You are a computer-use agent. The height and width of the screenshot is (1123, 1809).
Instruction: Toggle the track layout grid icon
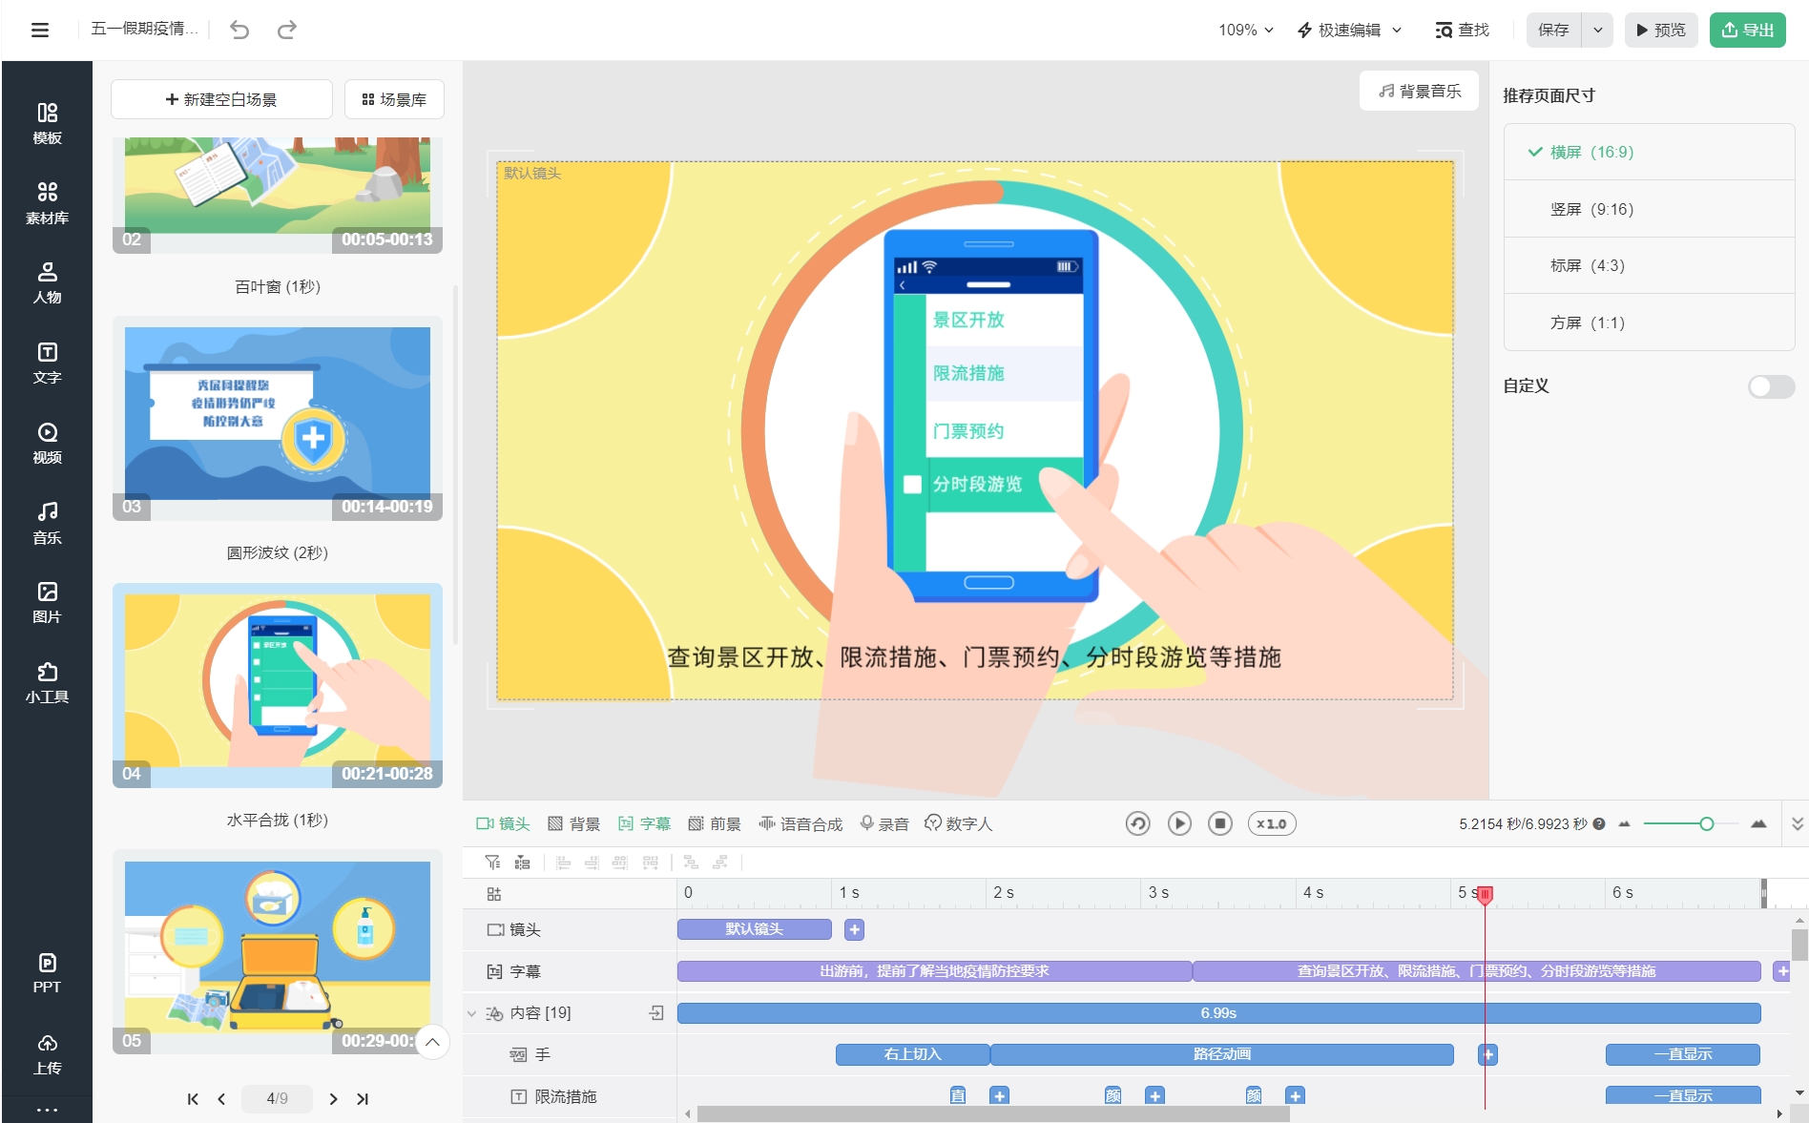(x=493, y=894)
